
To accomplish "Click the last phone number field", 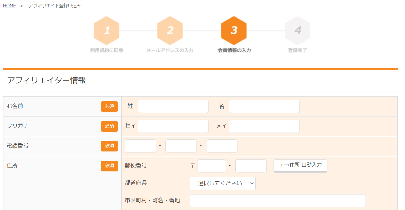I will tap(222, 146).
